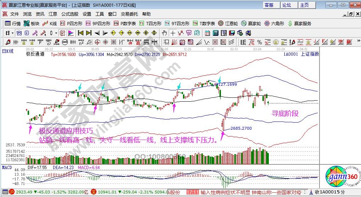The image size is (361, 197).
Task: Click the calculator icon in toolbar
Action: point(215,33)
